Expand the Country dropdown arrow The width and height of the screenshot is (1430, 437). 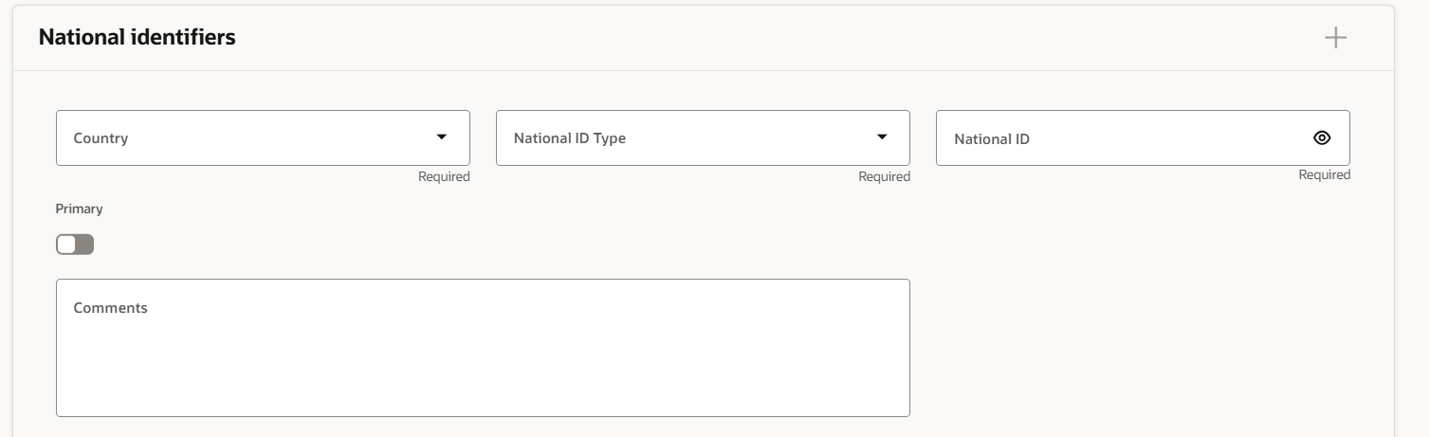441,137
